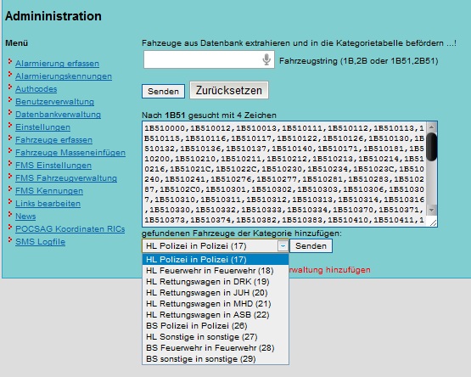Choose BS sonstige in sonstige (29)
Viewport: 471px width, 377px height.
point(216,359)
